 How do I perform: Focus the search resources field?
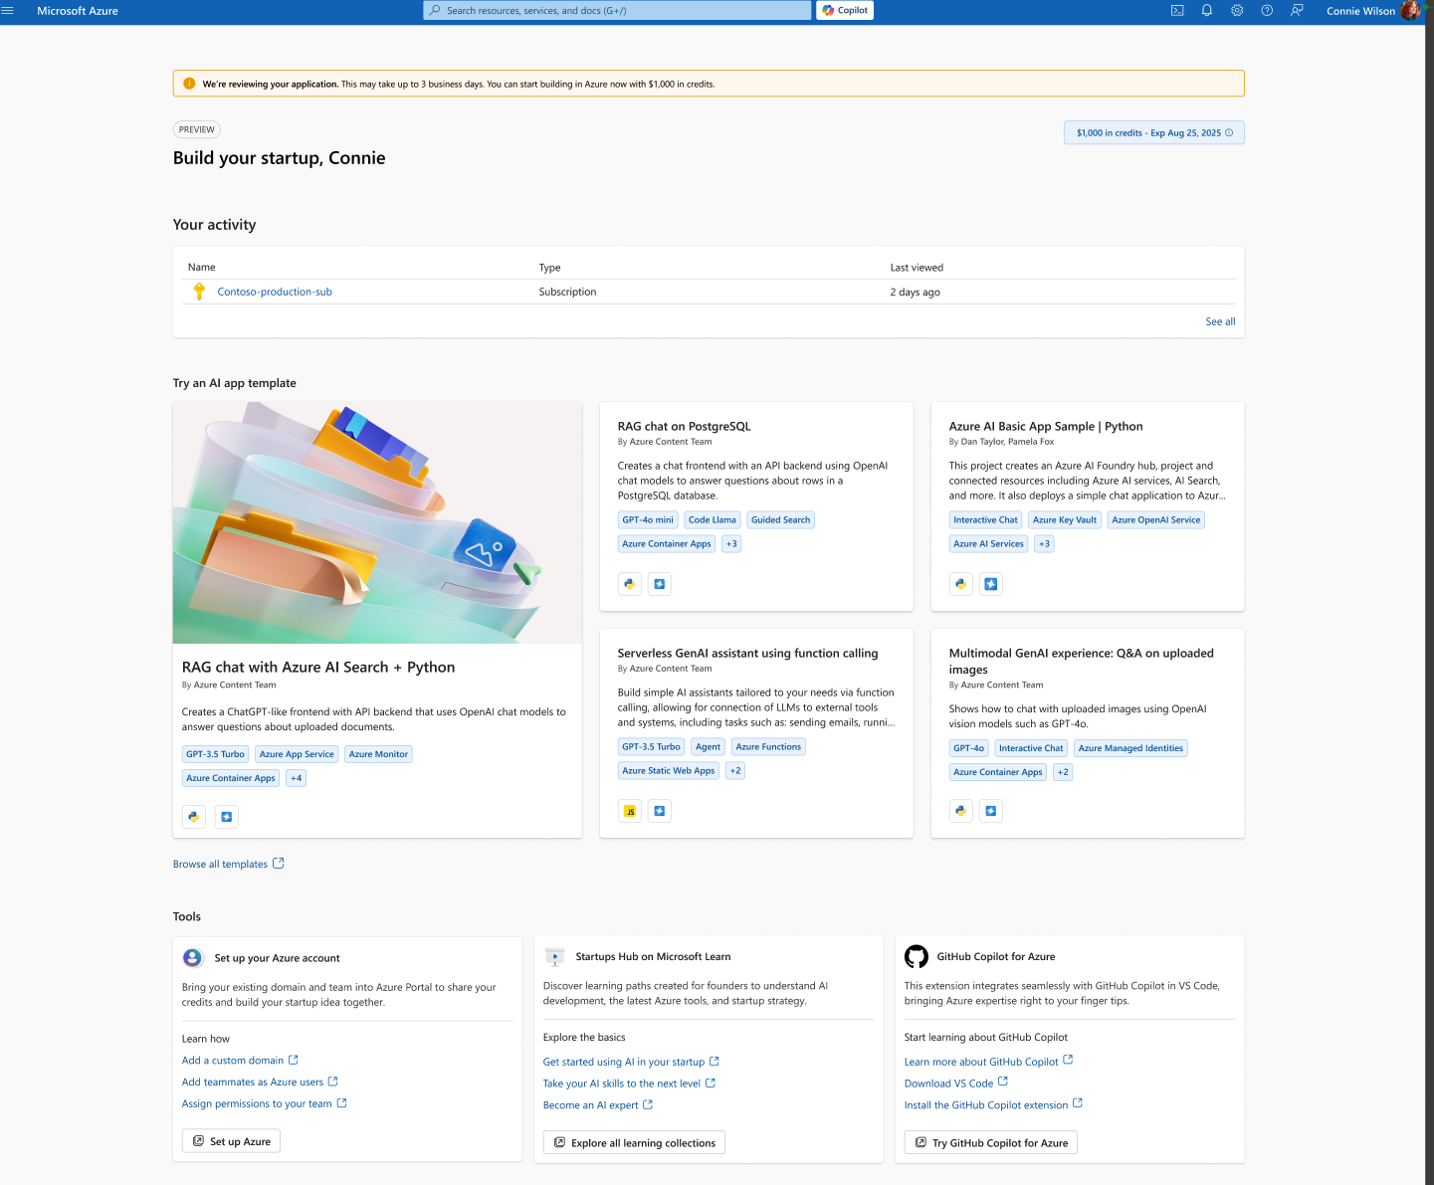point(617,11)
